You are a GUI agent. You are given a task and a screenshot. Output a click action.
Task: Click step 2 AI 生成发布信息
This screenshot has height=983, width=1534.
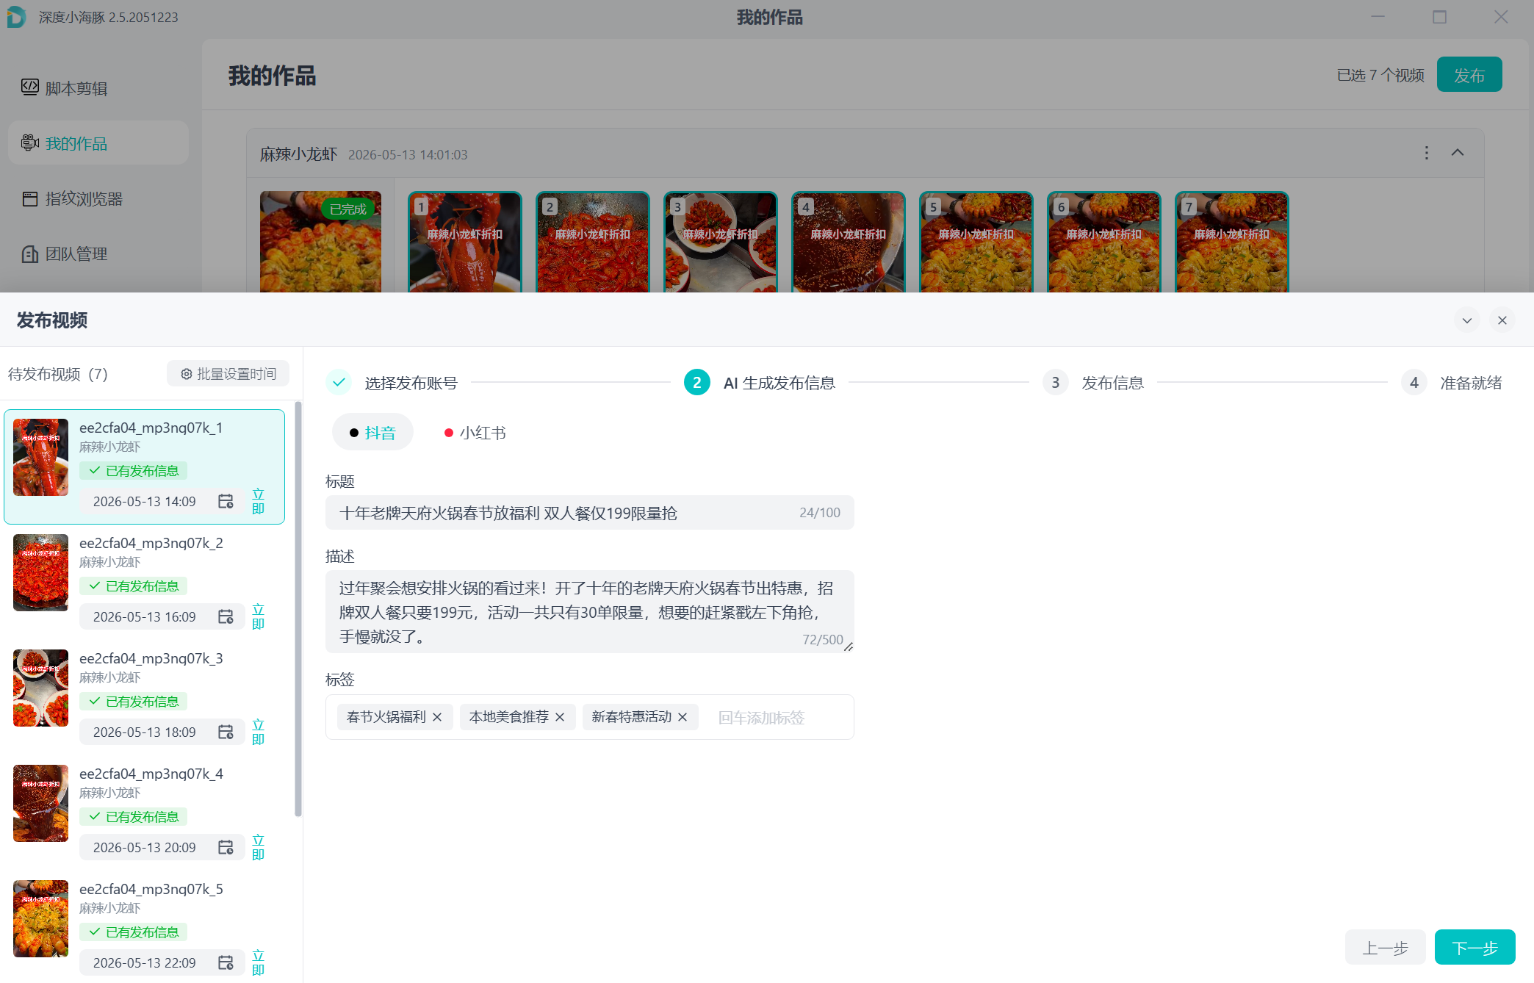click(x=760, y=383)
